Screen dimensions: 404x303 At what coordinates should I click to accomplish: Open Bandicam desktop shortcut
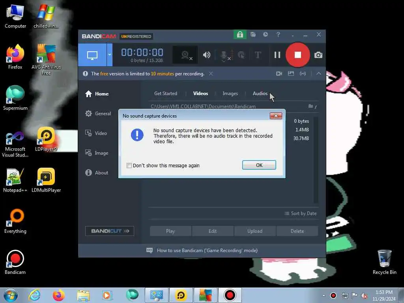tap(15, 262)
